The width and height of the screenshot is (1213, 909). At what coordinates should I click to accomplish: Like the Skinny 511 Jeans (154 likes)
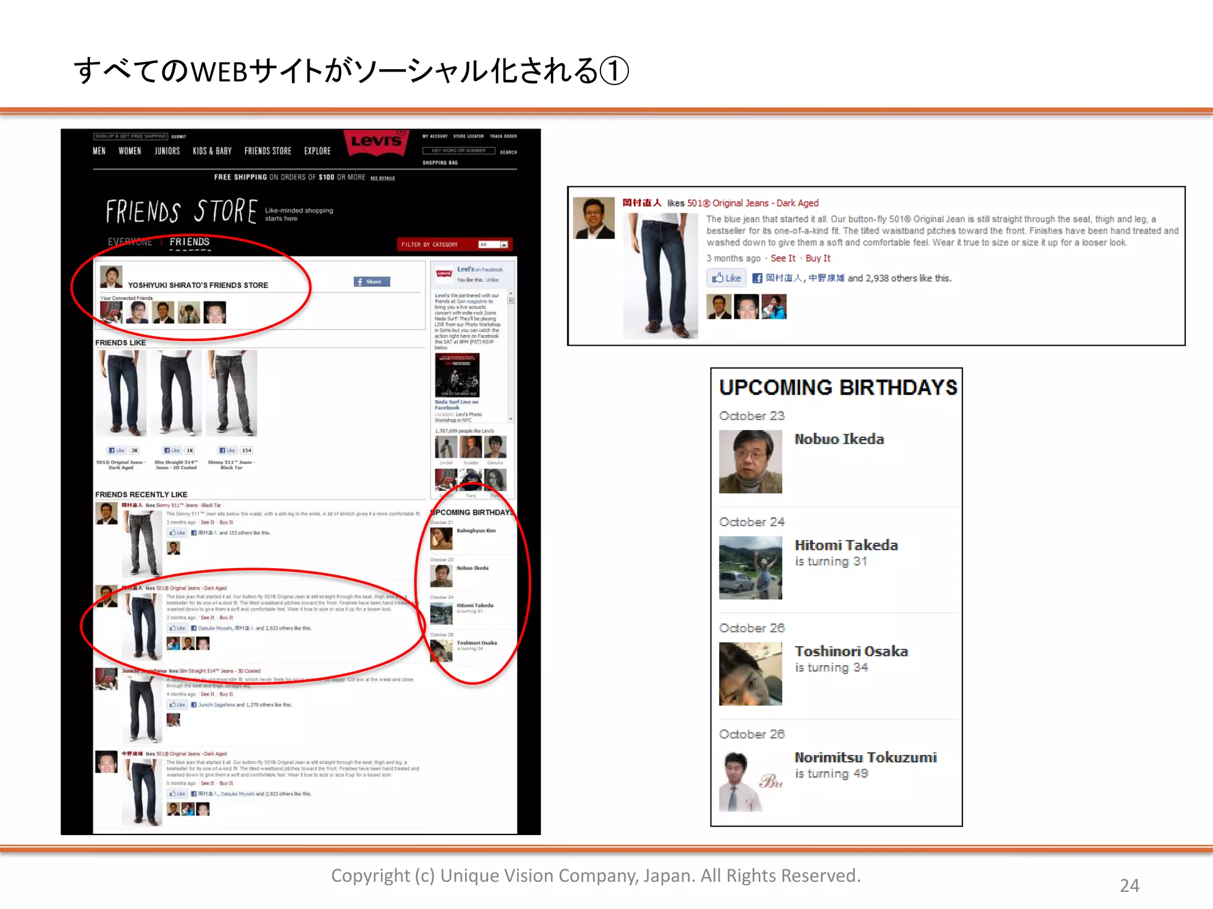point(227,450)
